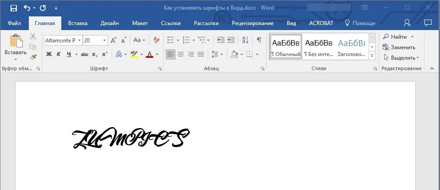
Task: Open the Aa change case menu
Action: (x=139, y=40)
